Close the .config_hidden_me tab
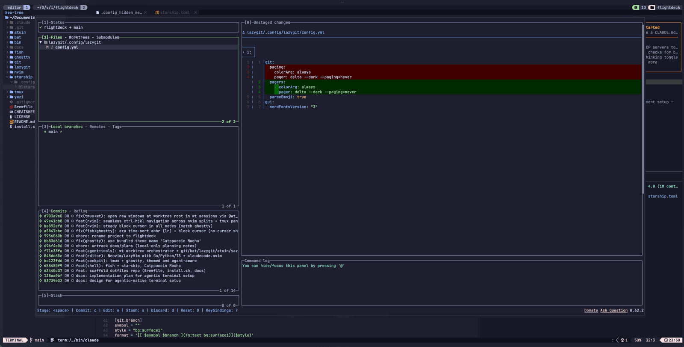 (x=145, y=12)
